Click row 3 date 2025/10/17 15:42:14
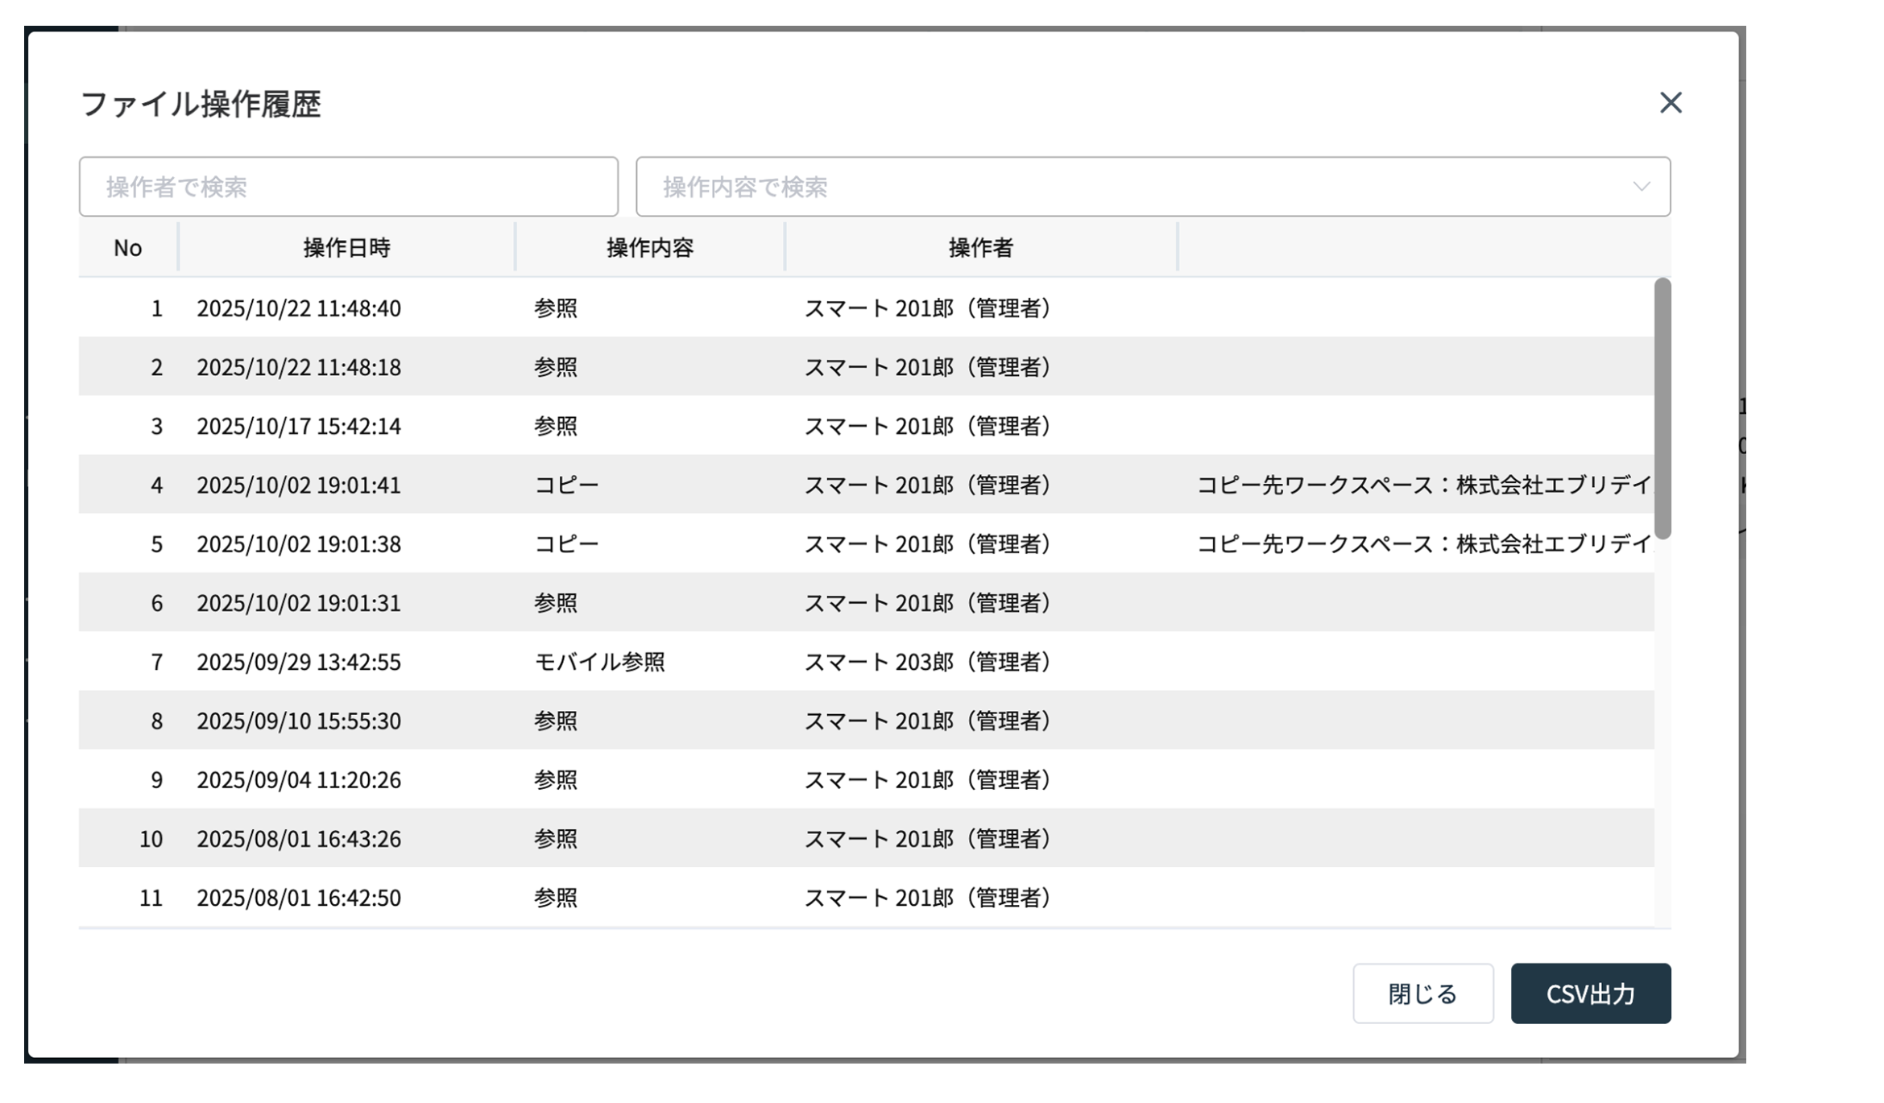 coord(299,426)
